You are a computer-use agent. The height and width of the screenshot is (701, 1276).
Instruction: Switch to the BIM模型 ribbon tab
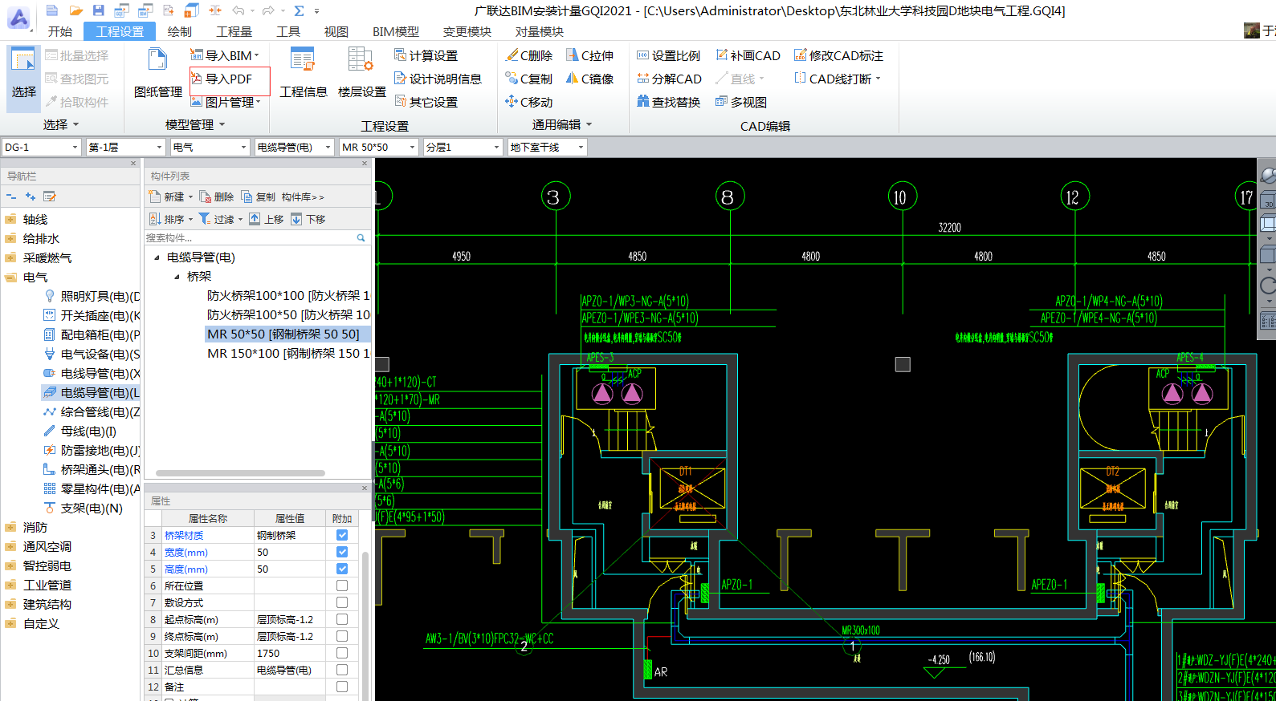[395, 31]
